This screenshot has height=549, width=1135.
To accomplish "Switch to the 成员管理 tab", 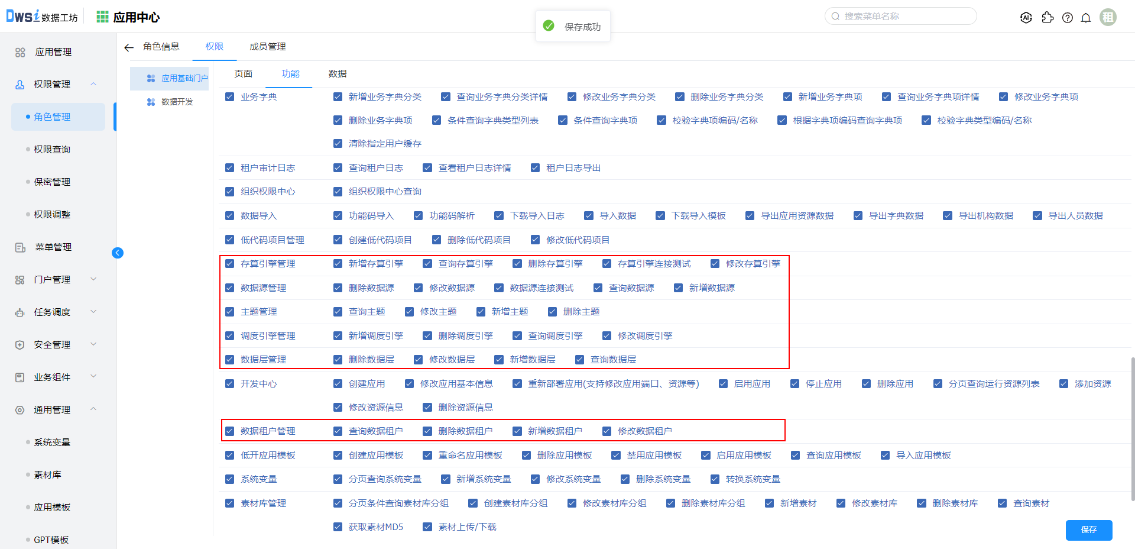I will [267, 47].
